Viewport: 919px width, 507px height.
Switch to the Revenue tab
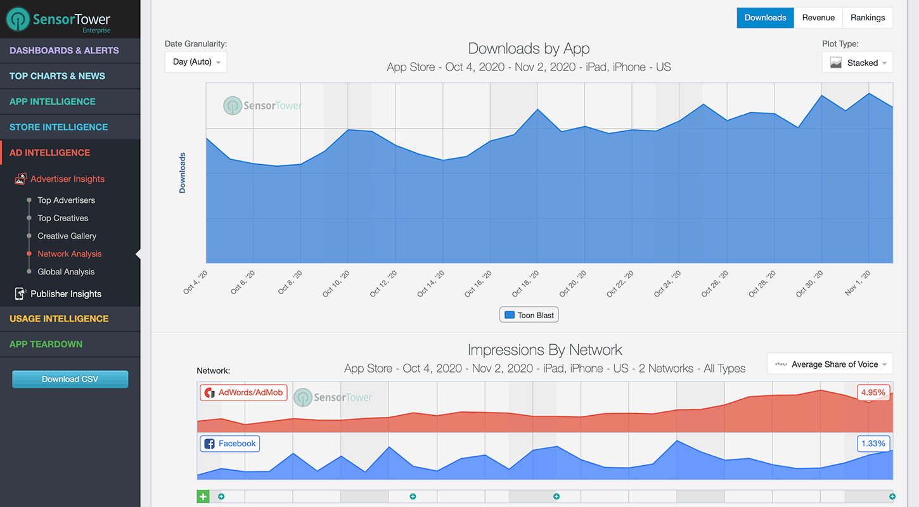coord(818,18)
